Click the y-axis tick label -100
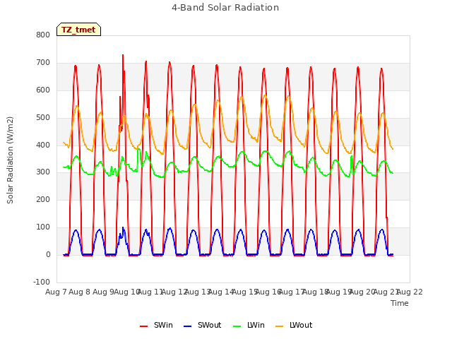452x339 pixels. click(42, 282)
